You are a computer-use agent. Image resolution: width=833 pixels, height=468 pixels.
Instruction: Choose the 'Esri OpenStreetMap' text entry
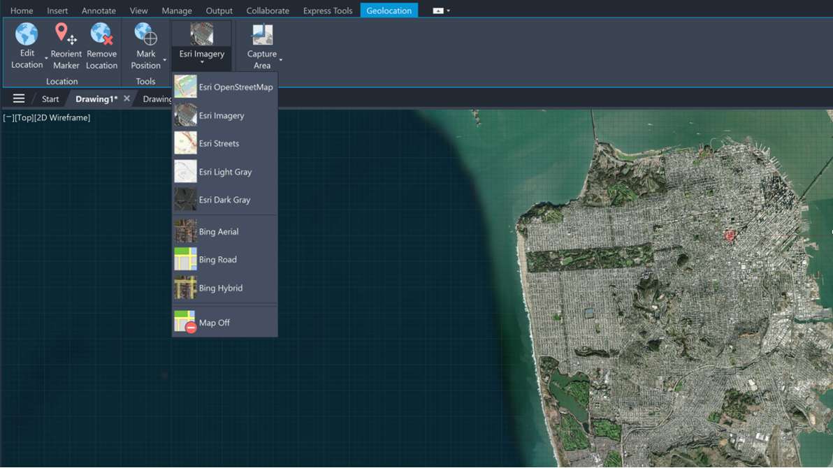tap(236, 87)
